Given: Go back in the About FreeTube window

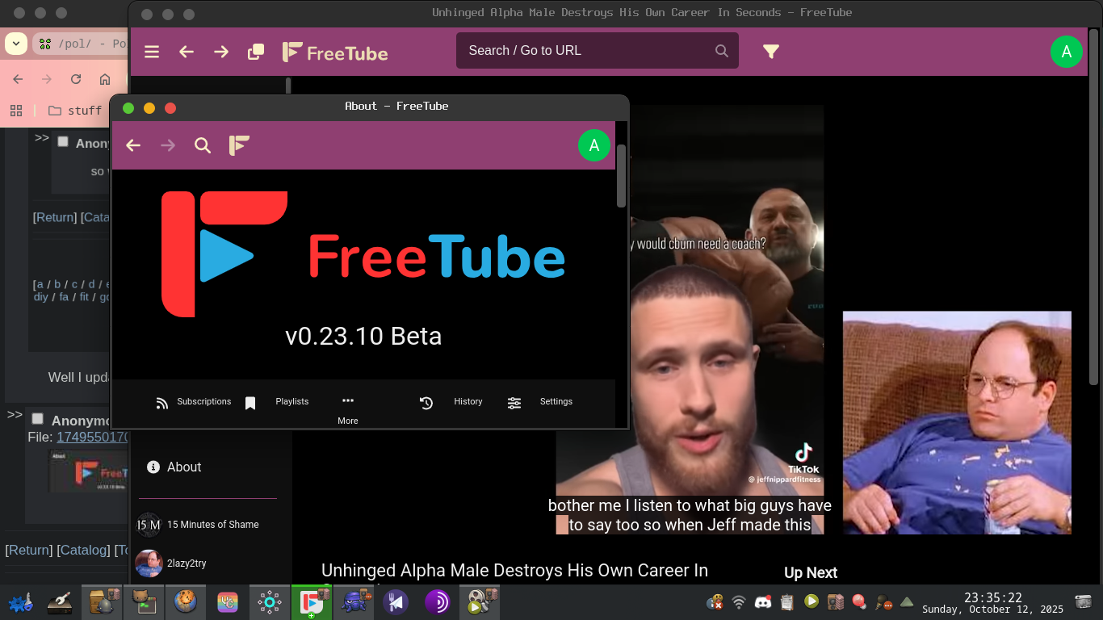Looking at the screenshot, I should [x=133, y=145].
